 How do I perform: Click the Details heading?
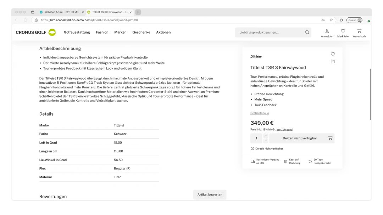point(46,114)
